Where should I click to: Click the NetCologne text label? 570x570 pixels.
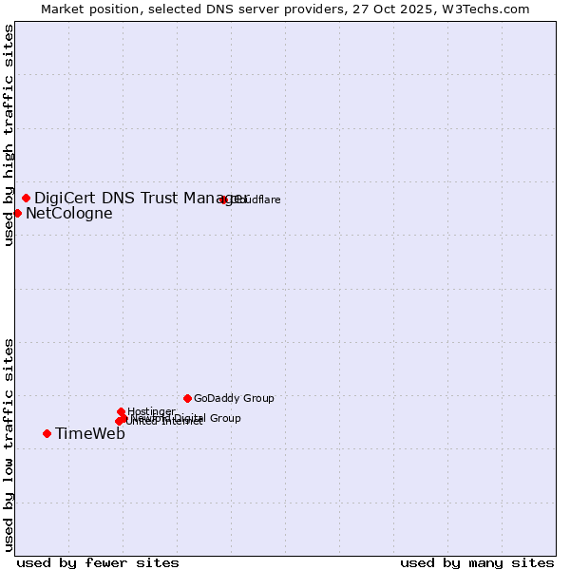[x=68, y=214]
